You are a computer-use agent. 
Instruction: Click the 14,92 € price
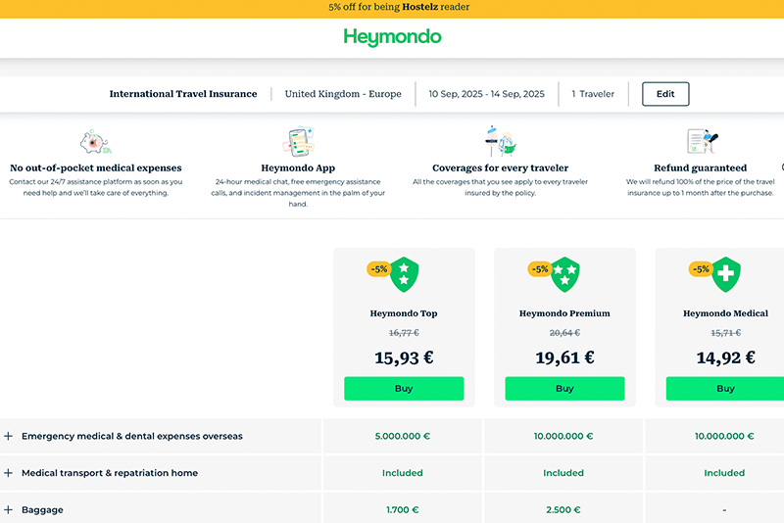pyautogui.click(x=726, y=357)
